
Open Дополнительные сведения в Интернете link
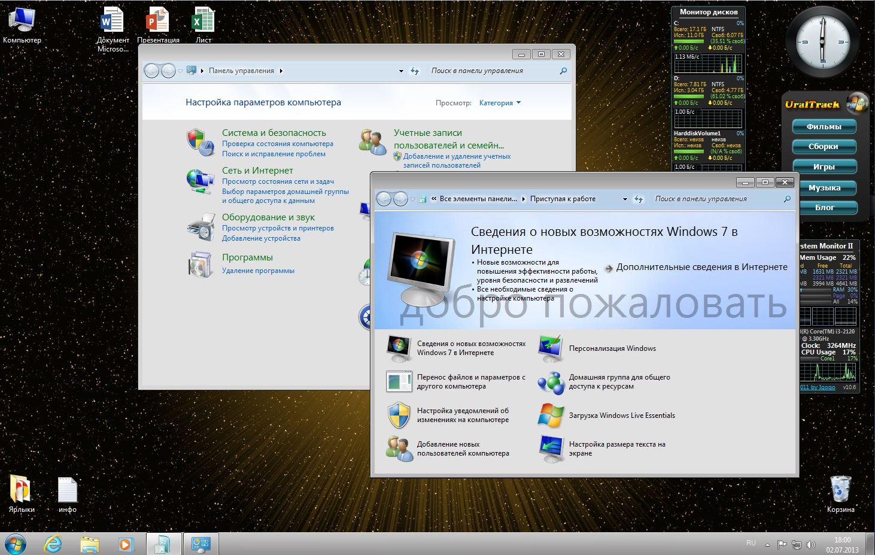point(701,267)
